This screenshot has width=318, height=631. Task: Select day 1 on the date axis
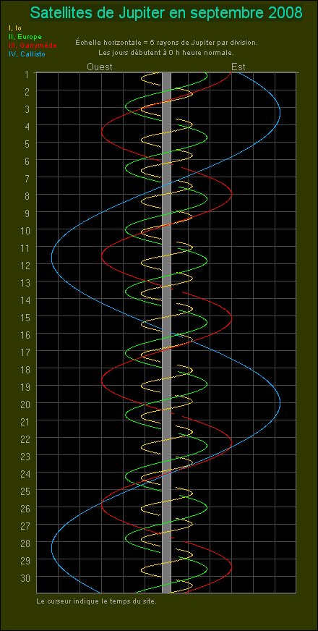click(x=27, y=74)
